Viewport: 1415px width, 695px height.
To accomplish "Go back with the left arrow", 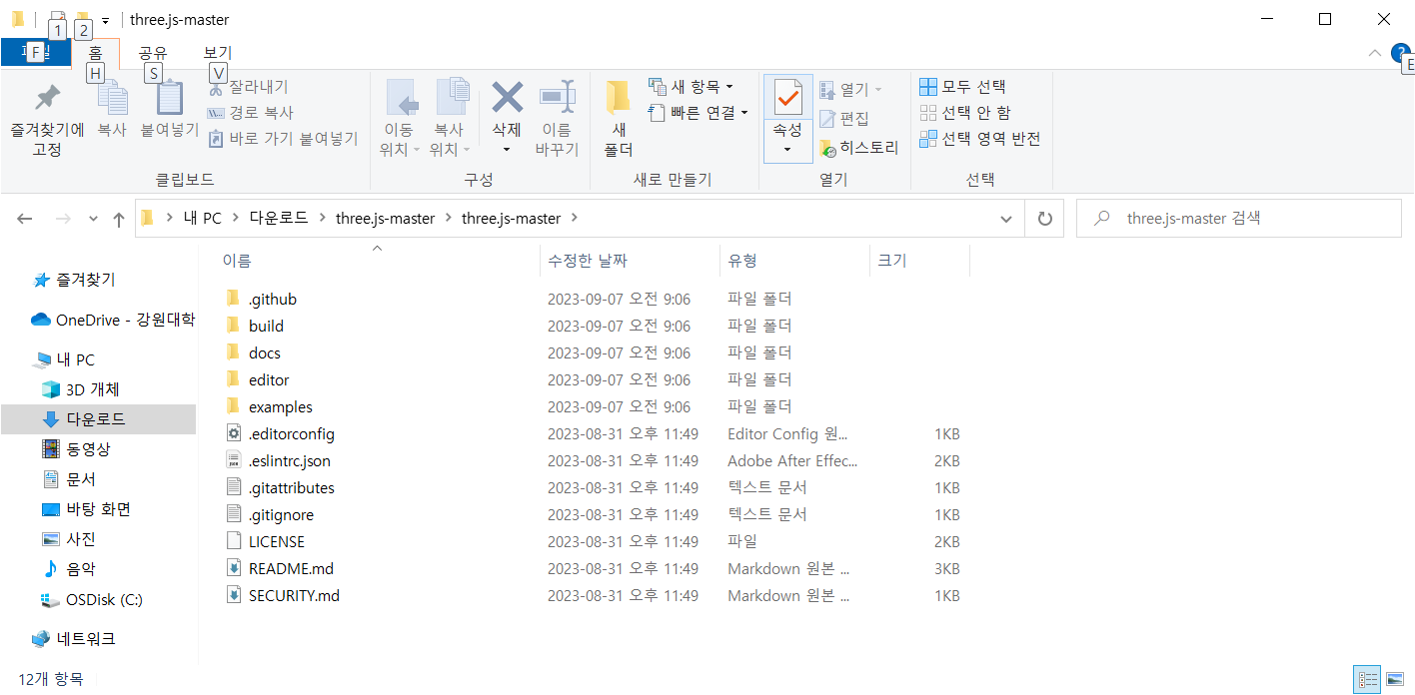I will pos(25,219).
